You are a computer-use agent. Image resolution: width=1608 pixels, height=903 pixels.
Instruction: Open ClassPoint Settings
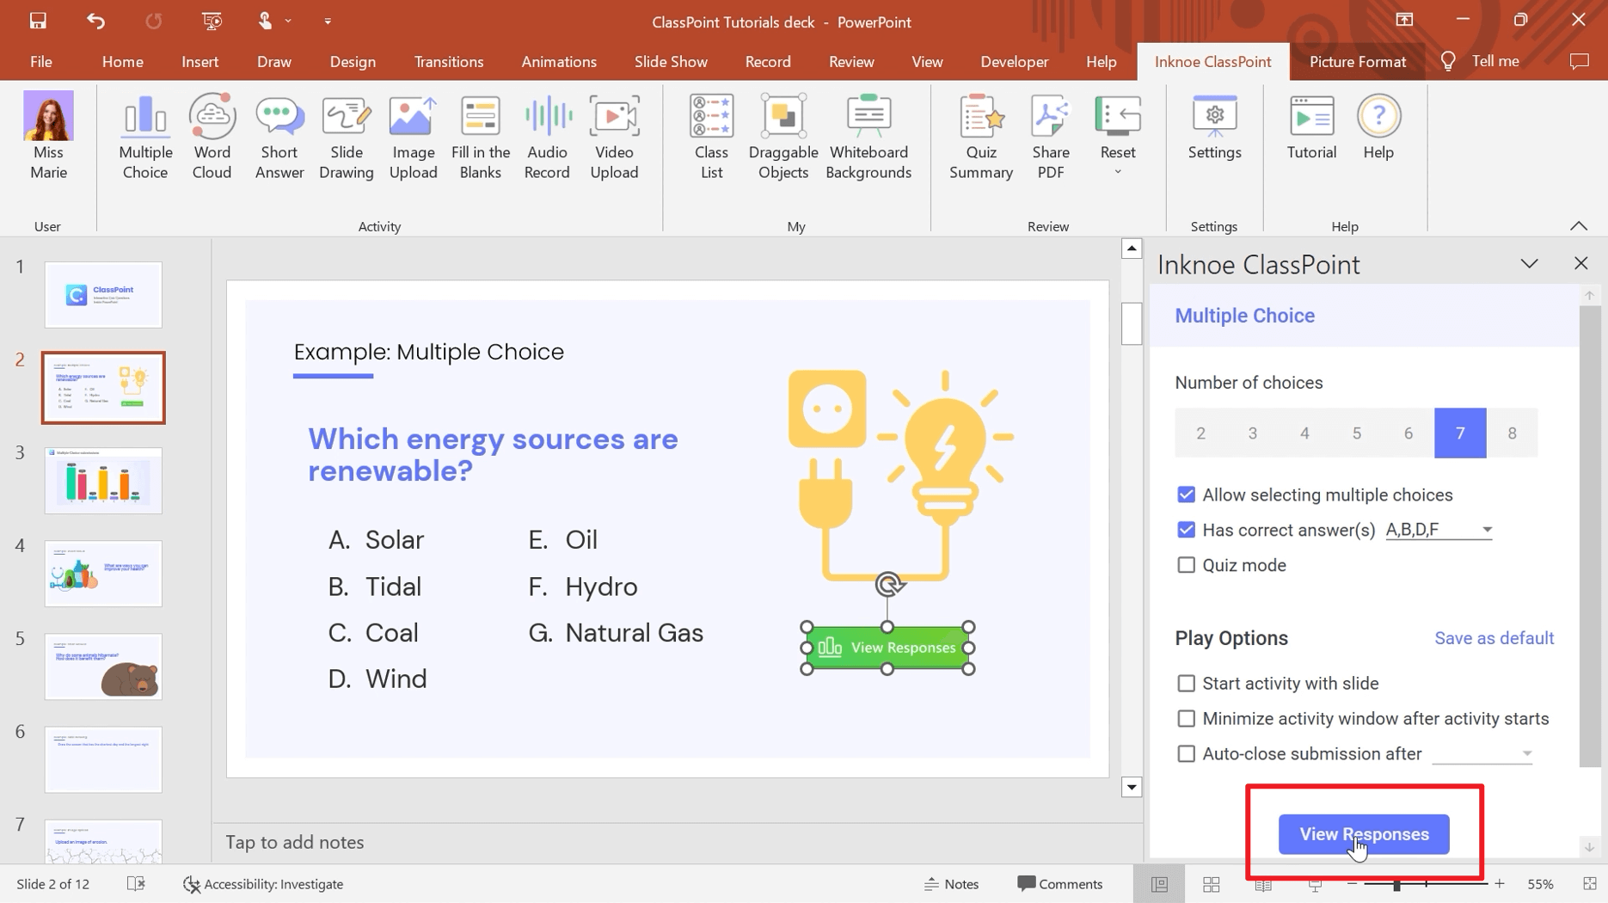point(1214,127)
